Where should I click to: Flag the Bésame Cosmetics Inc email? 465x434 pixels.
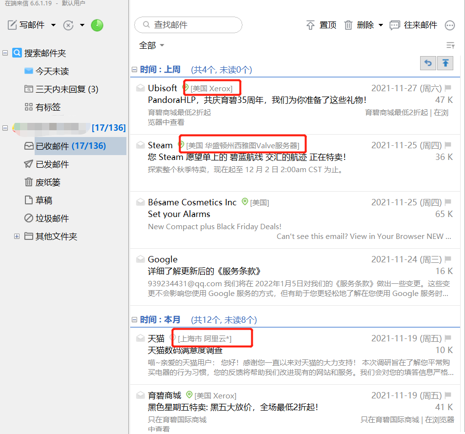(448, 202)
